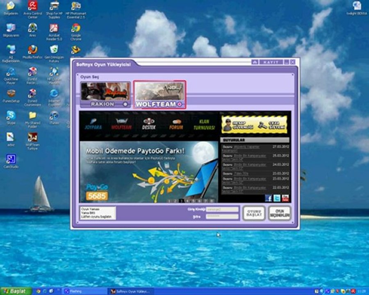Open KLAN TURNUVASI tab

[x=204, y=125]
